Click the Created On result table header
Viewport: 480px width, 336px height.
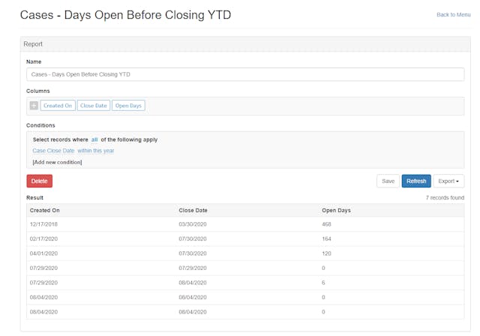(x=44, y=210)
